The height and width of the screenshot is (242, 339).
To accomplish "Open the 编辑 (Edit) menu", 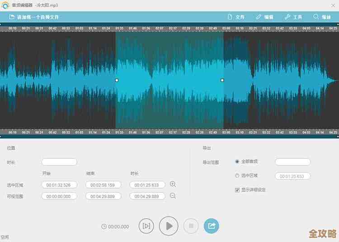I will [x=264, y=17].
